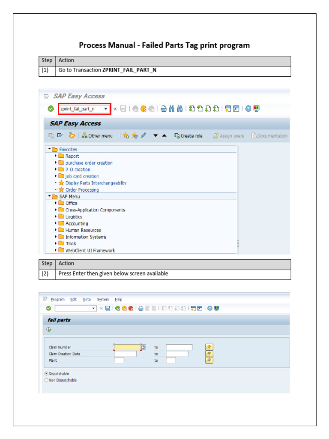Open the System menu
This screenshot has height=439, width=329.
point(103,299)
